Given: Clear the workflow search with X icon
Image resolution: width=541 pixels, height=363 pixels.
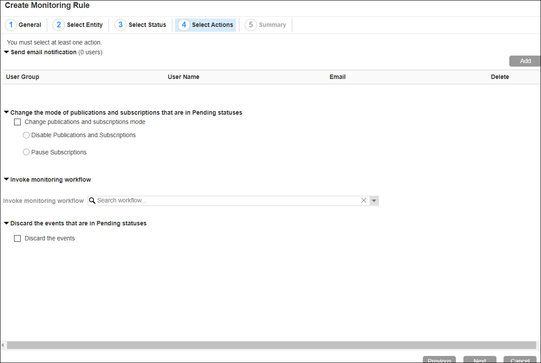Looking at the screenshot, I should tap(364, 201).
